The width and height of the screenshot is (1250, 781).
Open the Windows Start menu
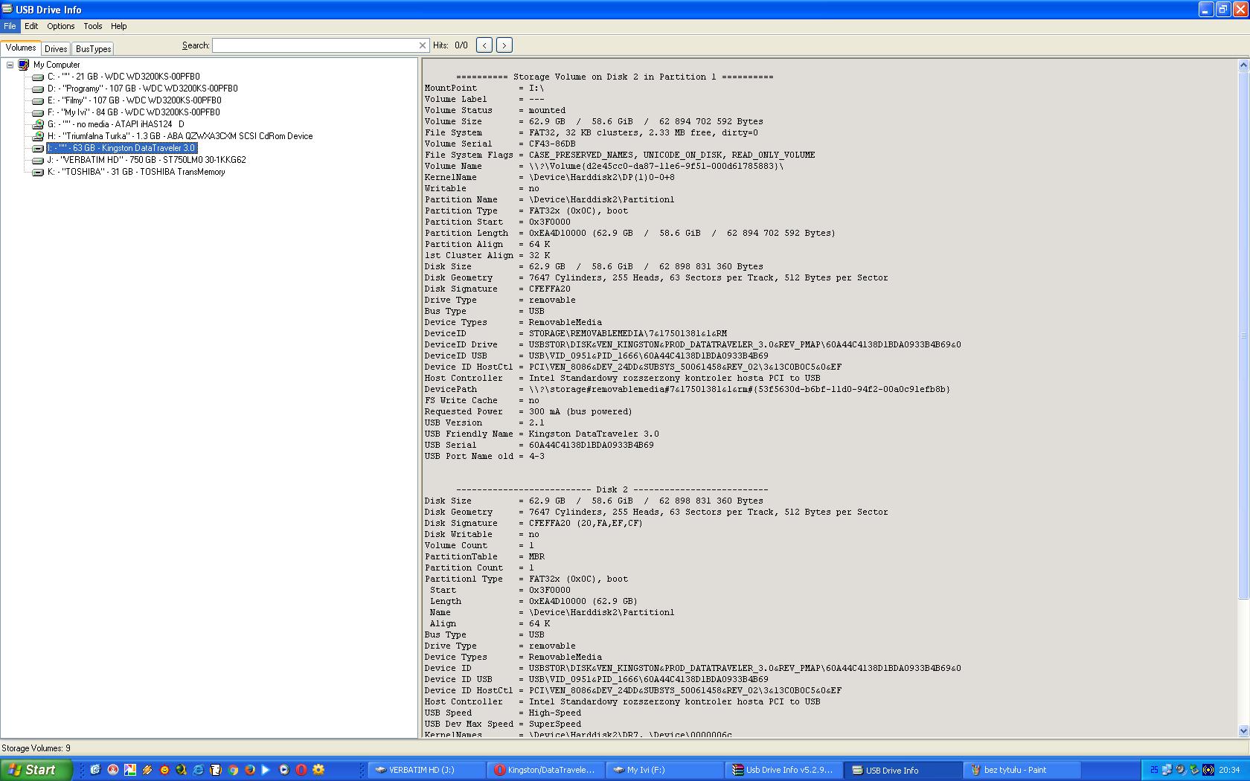pyautogui.click(x=36, y=770)
